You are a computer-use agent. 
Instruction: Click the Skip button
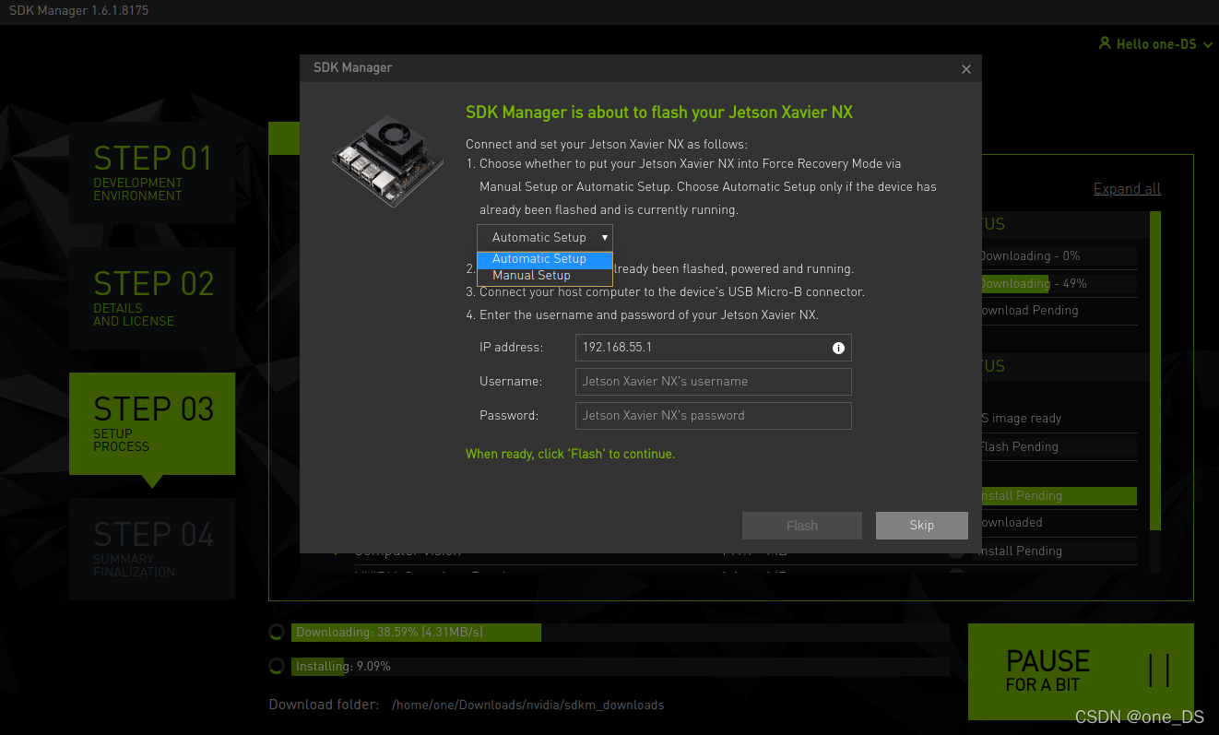coord(922,526)
